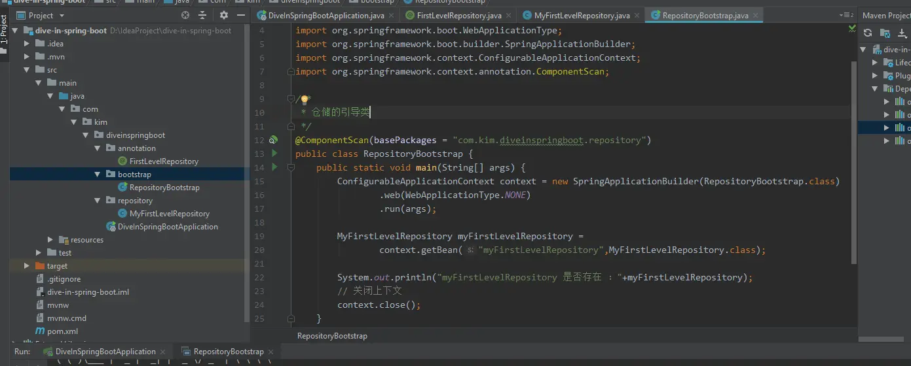Expand the .mvn folder
Screen dimensions: 911x366
pyautogui.click(x=27, y=57)
